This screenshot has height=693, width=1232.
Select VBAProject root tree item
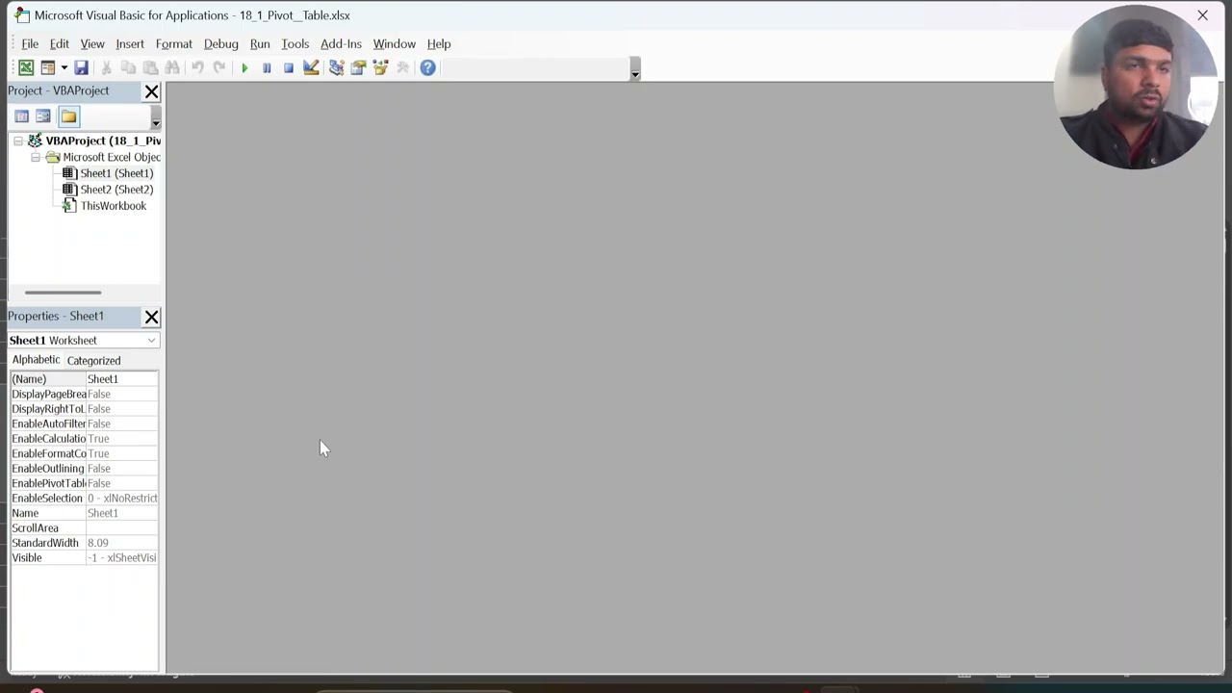pyautogui.click(x=103, y=141)
